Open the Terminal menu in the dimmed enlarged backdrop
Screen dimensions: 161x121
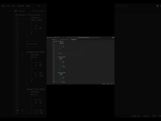[x=21, y=6]
